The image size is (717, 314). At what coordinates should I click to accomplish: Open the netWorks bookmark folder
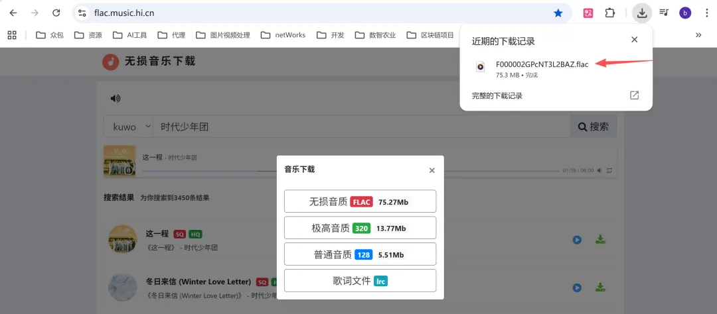click(x=283, y=34)
